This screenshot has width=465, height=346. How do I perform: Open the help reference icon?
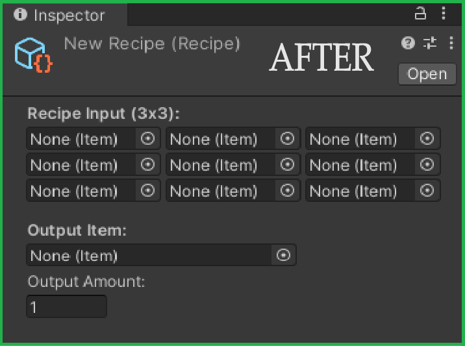pyautogui.click(x=408, y=43)
